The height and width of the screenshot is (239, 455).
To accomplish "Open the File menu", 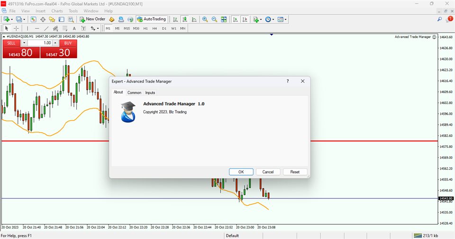I will coord(12,11).
